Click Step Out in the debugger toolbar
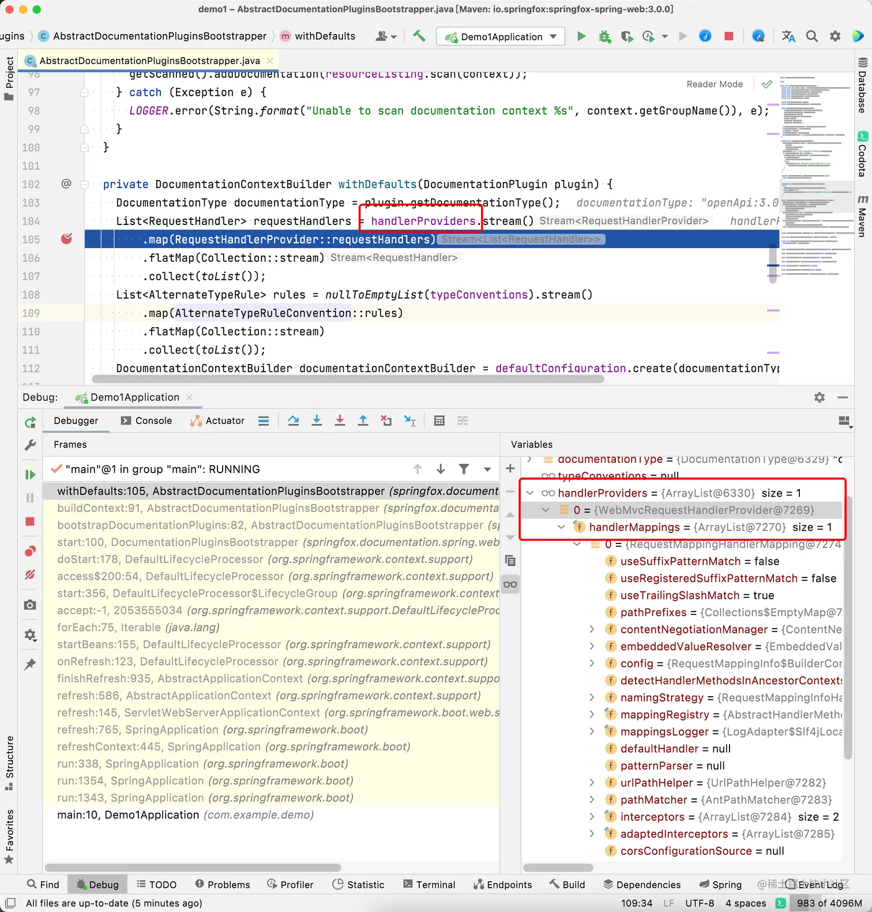 tap(363, 421)
